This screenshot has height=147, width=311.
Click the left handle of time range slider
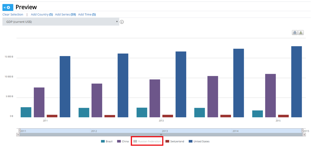[19, 131]
